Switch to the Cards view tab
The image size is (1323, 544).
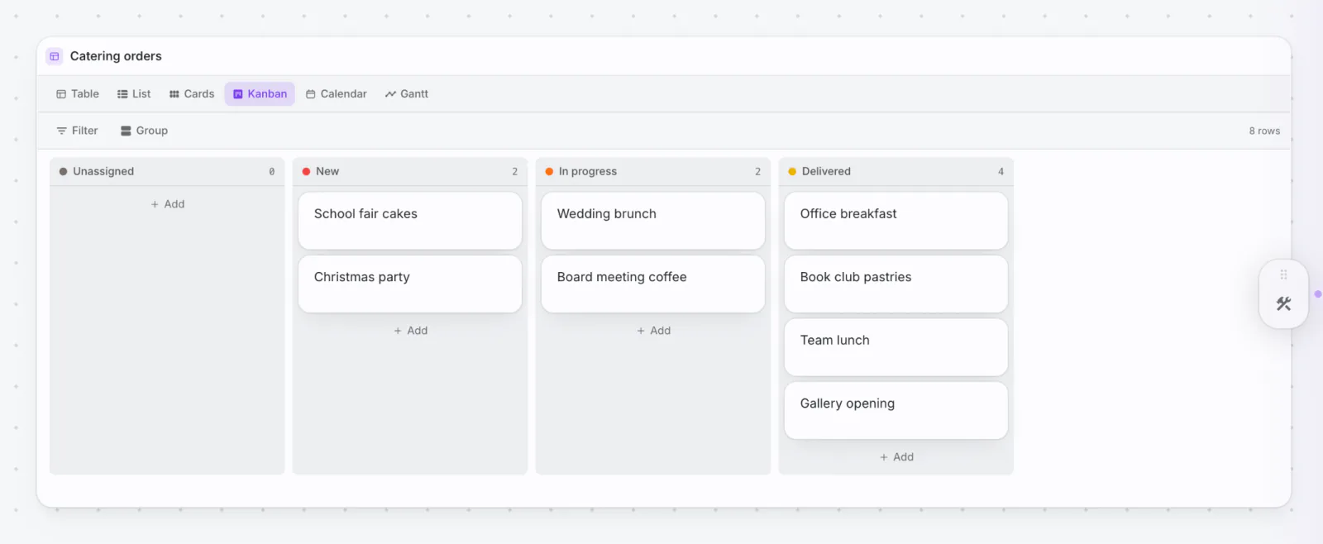click(192, 94)
